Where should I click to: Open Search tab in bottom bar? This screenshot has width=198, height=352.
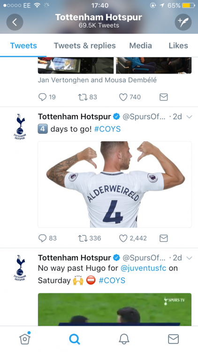point(74,339)
